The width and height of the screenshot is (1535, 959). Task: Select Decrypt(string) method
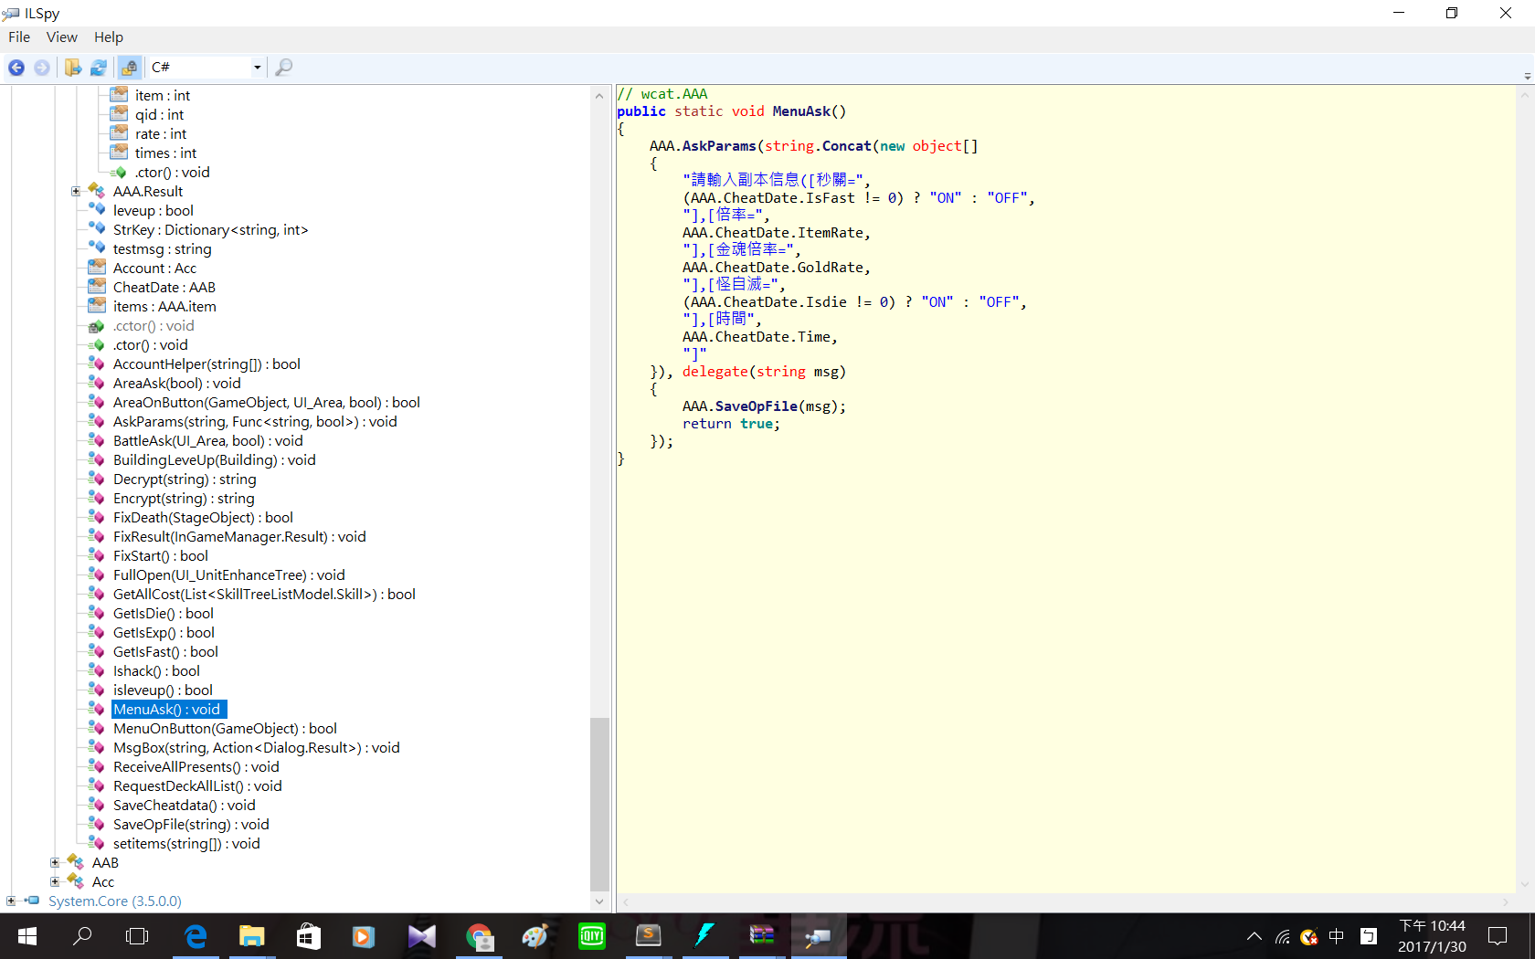point(185,479)
